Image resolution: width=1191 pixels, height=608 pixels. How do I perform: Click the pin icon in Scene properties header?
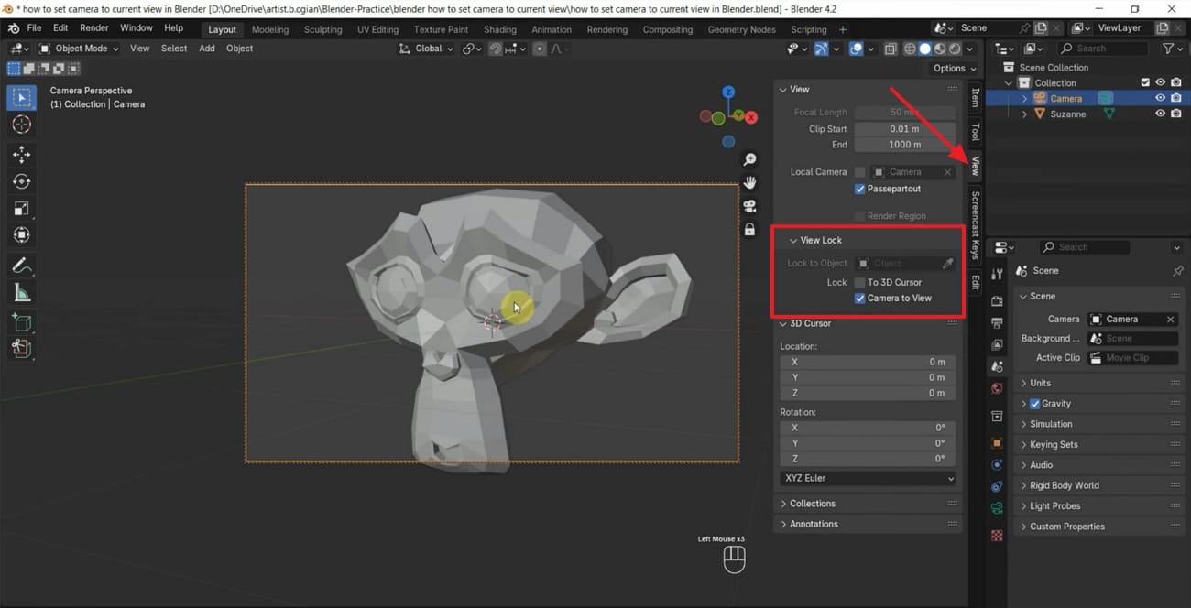pyautogui.click(x=1177, y=271)
